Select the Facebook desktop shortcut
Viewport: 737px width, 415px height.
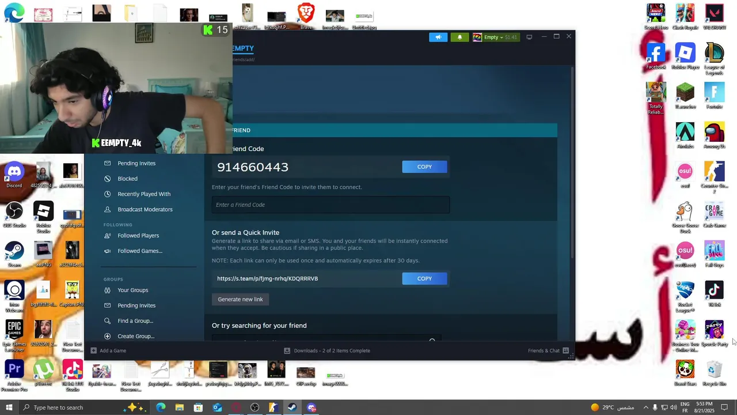click(656, 56)
